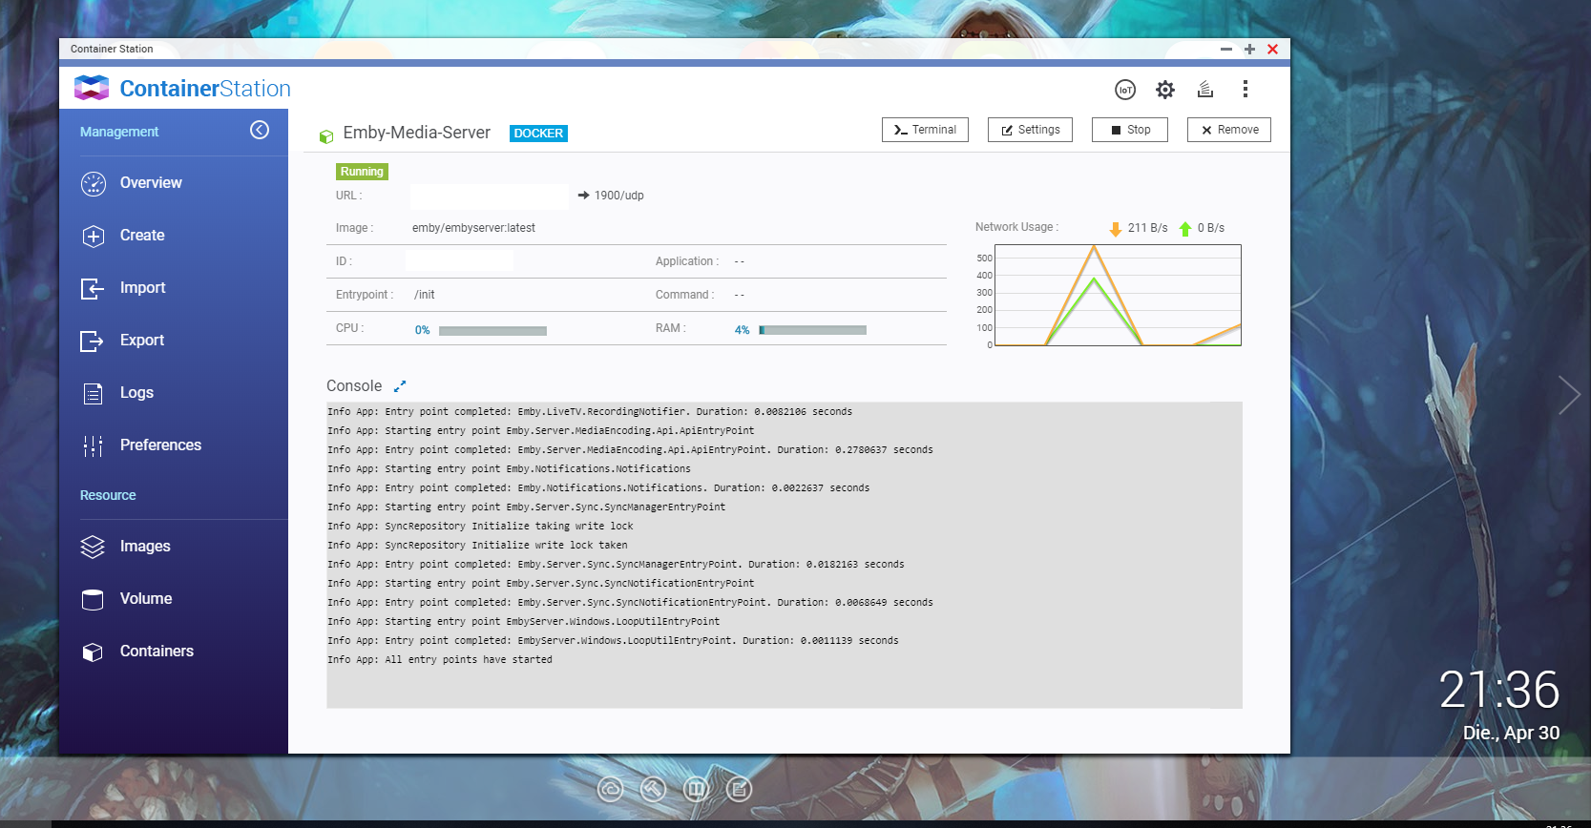Click the Emby-Media-Server title
This screenshot has height=828, width=1591.
[x=416, y=133]
